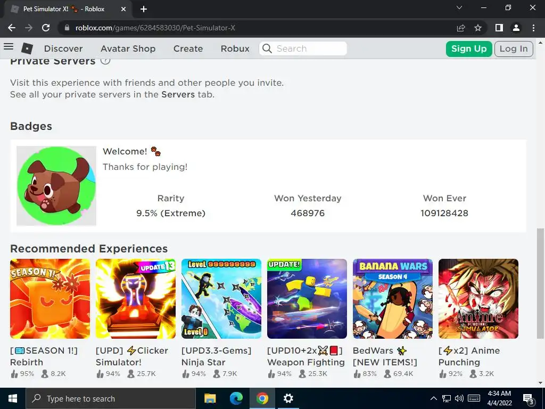Click the Windows 'Type here to search' box
The height and width of the screenshot is (409, 545).
(111, 398)
